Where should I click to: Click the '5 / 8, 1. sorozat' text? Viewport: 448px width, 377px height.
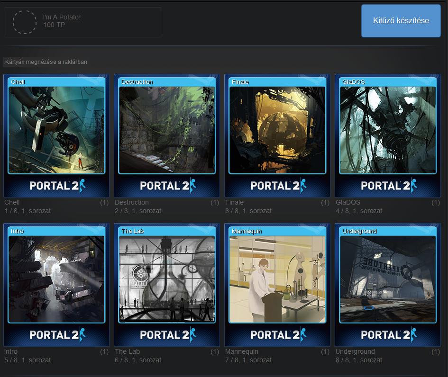tap(27, 360)
